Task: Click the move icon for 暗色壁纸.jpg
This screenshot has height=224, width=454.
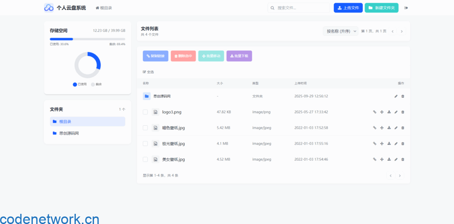Action: [x=382, y=128]
